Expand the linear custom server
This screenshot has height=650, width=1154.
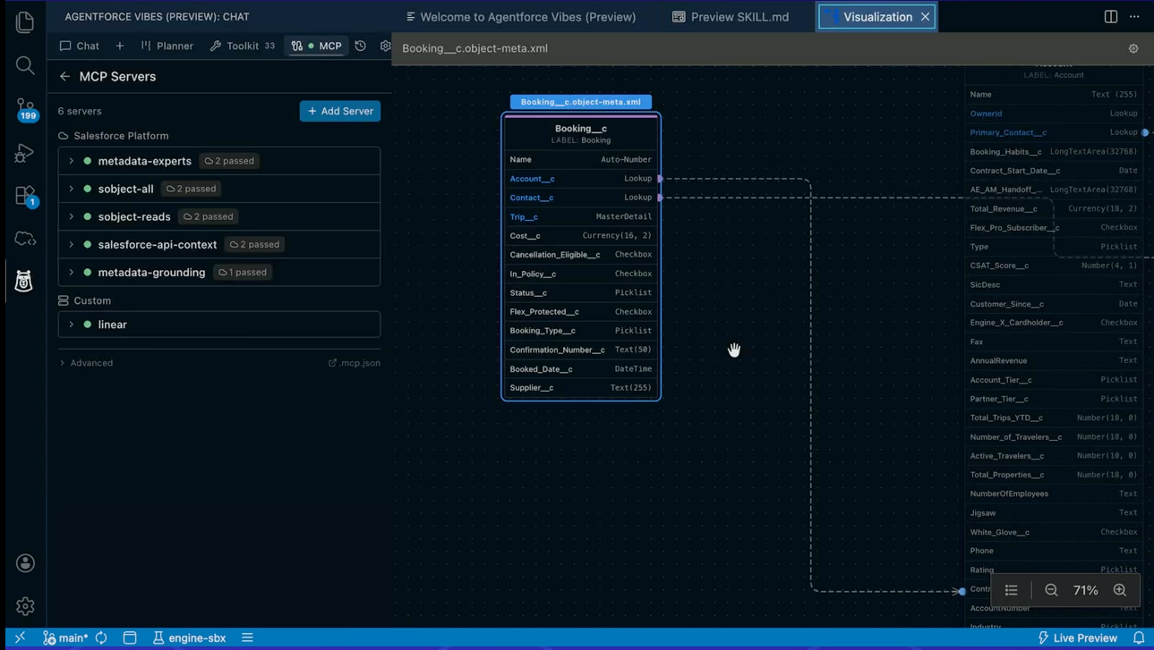tap(72, 325)
